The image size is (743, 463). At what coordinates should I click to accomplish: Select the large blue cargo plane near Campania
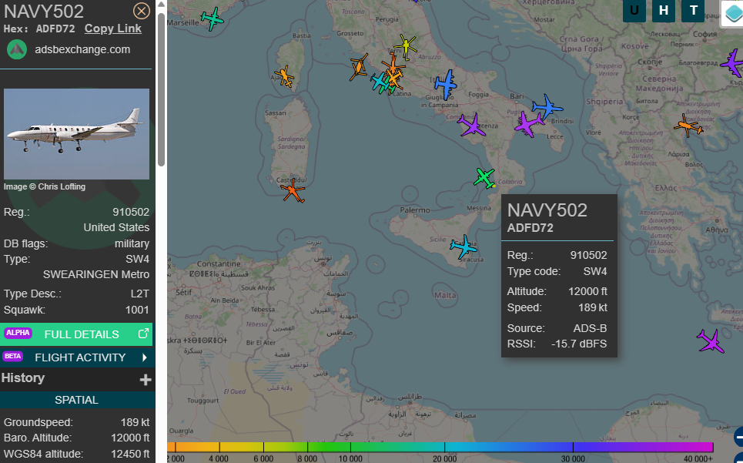[x=446, y=84]
